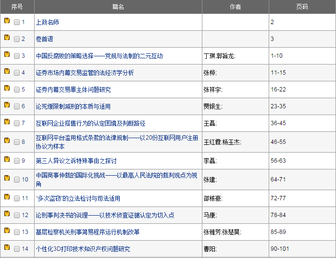336x258 pixels.
Task: Open 个性化3D打印技术知识产权问题研究 article
Action: [83, 249]
